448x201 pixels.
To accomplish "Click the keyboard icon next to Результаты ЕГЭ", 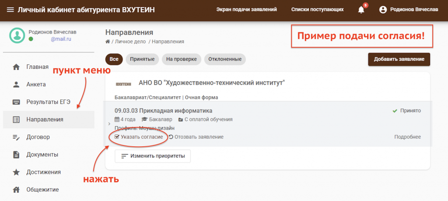I will point(17,102).
